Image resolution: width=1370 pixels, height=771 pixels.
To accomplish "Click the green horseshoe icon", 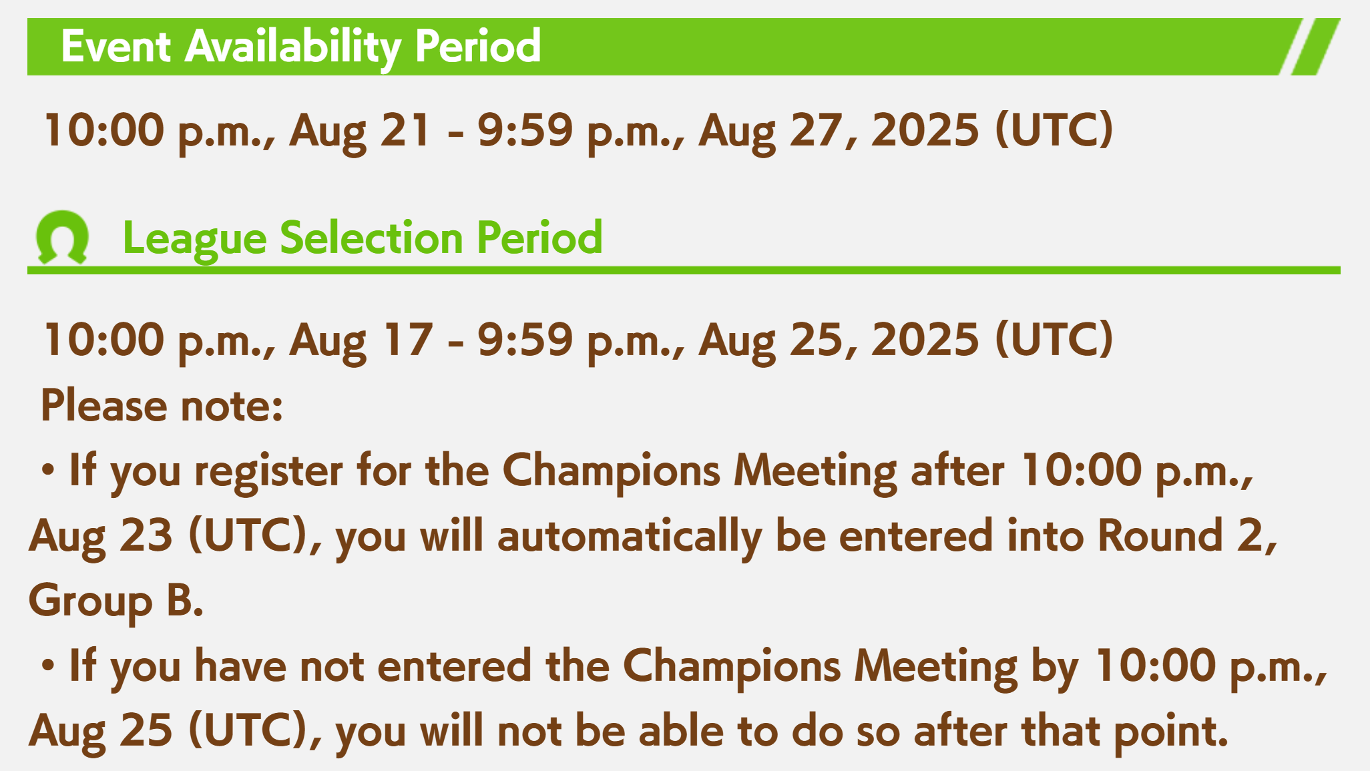I will click(x=62, y=238).
